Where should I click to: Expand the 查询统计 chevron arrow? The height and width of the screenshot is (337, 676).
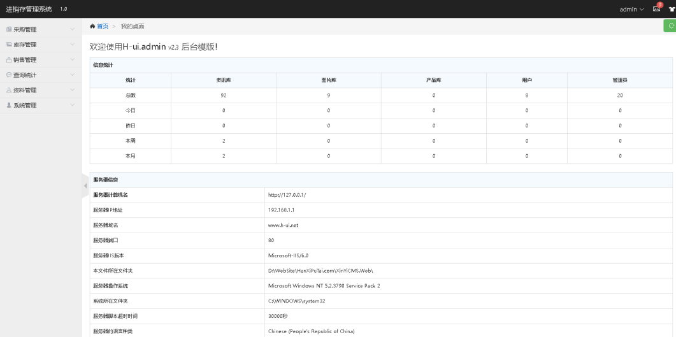click(73, 75)
